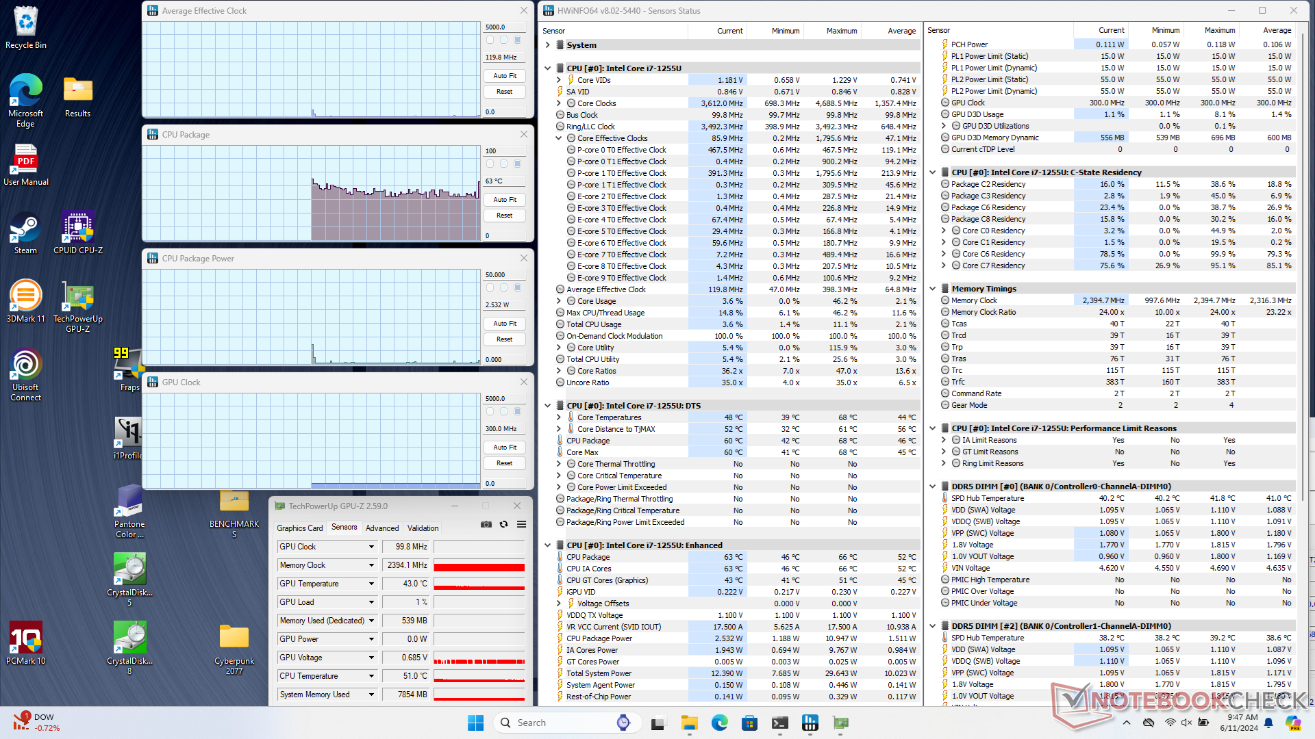Expand the Core VIDs row
Screen dimensions: 1315x739
click(559, 80)
